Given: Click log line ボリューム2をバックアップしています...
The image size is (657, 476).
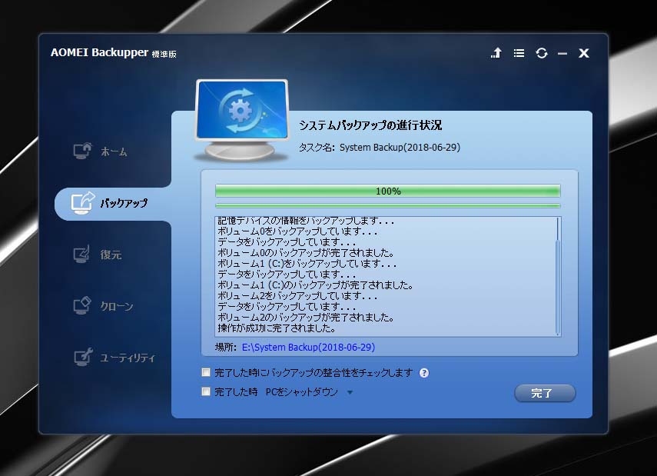Looking at the screenshot, I should coord(297,295).
